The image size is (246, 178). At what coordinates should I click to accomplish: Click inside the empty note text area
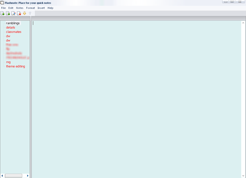point(136,99)
